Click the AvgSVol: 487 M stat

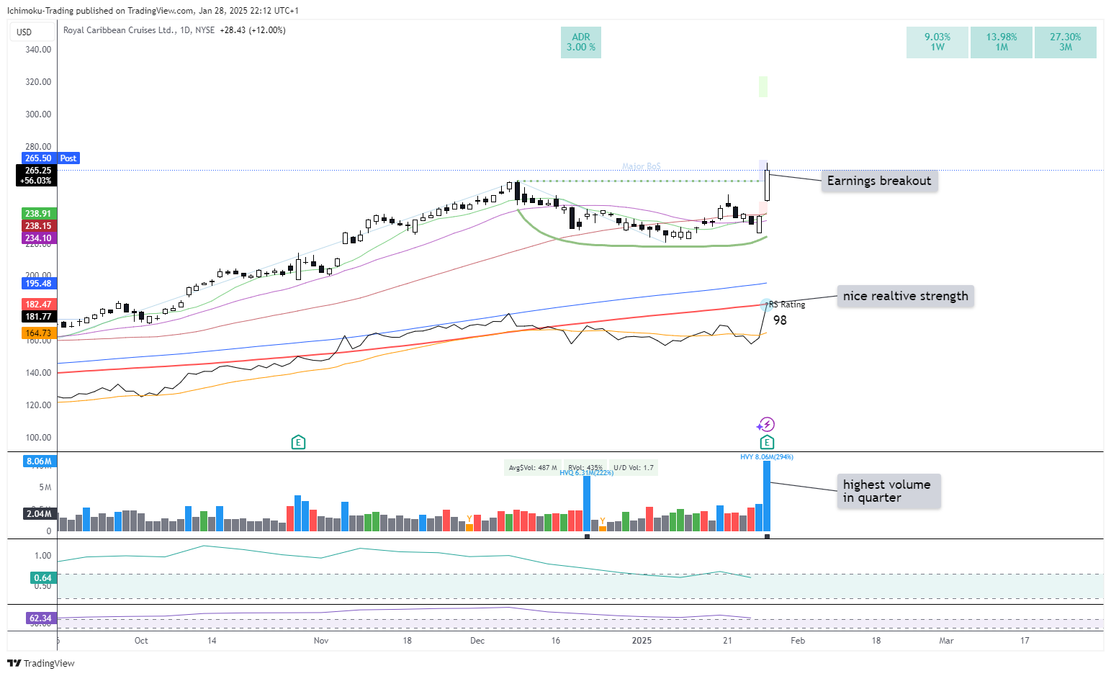(533, 468)
